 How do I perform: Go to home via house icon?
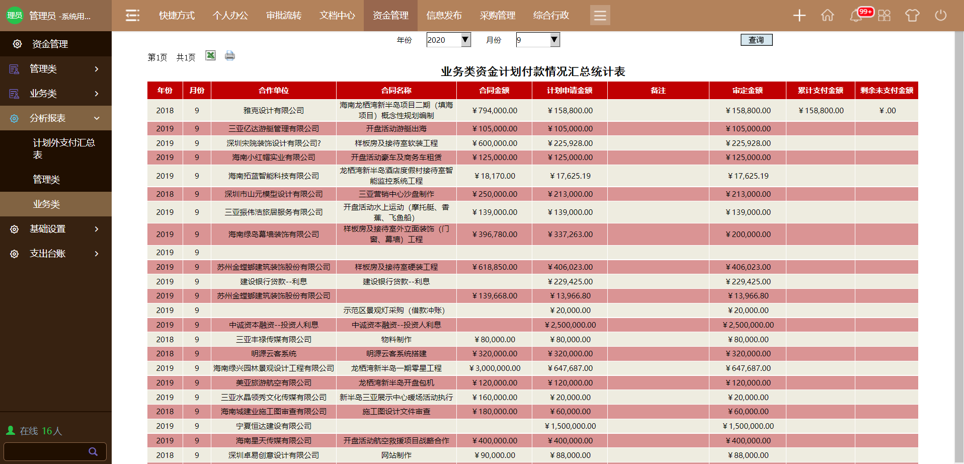coord(828,16)
